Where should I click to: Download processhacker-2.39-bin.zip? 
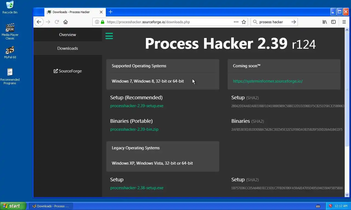(134, 129)
